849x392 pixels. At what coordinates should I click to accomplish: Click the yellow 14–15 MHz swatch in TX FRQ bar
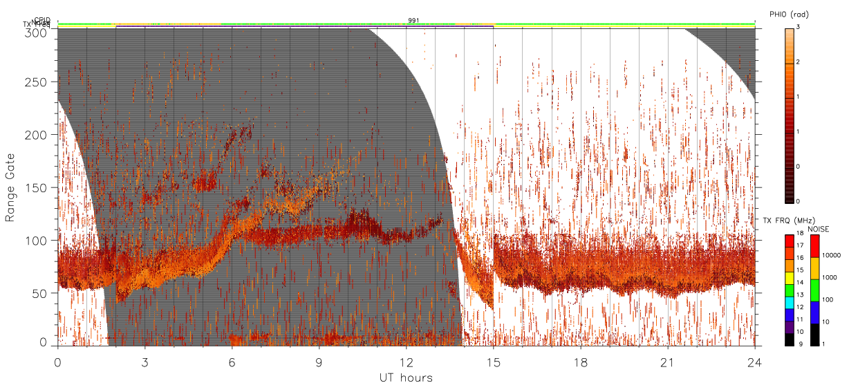coord(789,278)
